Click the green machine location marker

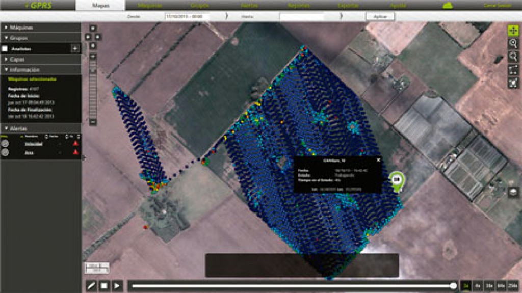tap(396, 180)
